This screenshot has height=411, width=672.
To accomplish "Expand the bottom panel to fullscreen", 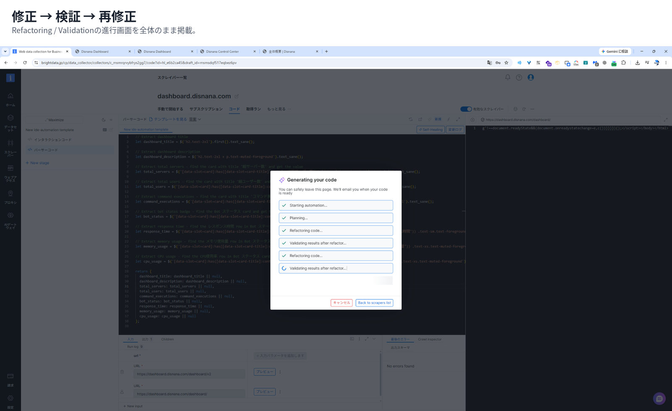I will point(367,339).
